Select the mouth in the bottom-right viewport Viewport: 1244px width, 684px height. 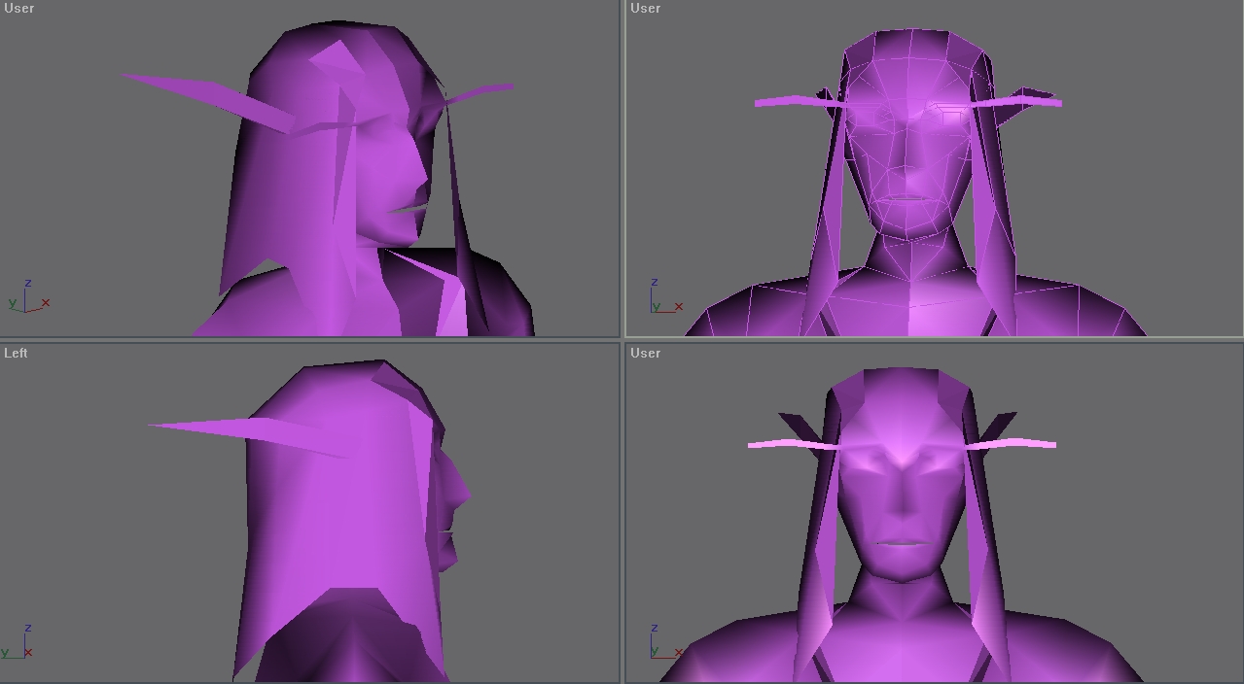(x=902, y=542)
